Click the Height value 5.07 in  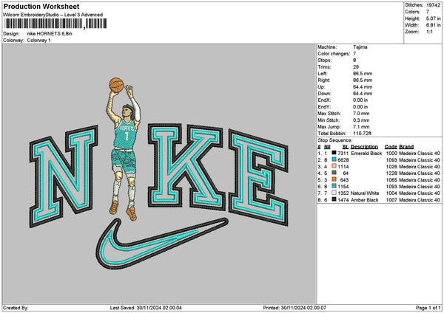tap(433, 18)
